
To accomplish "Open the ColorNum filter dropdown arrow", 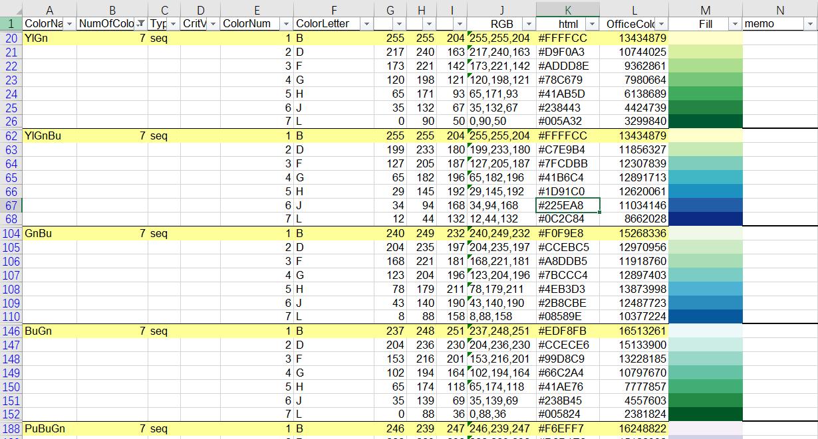I will [285, 24].
